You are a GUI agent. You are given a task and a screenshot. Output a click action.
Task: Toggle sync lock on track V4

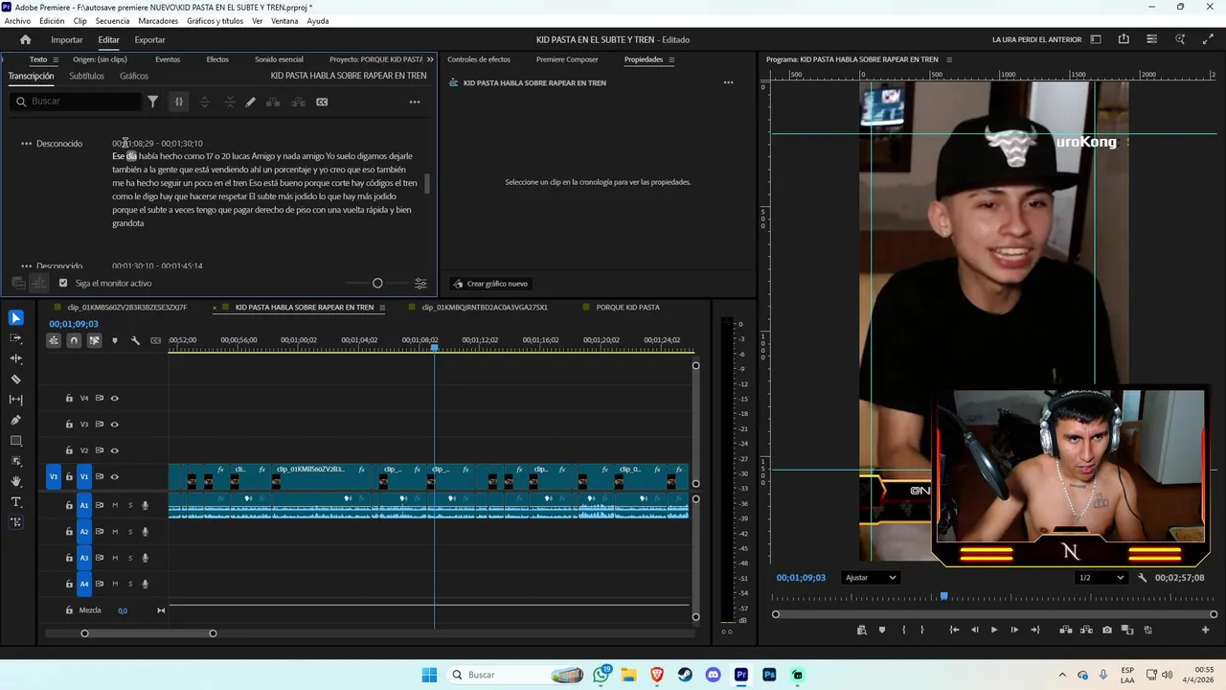pyautogui.click(x=99, y=398)
